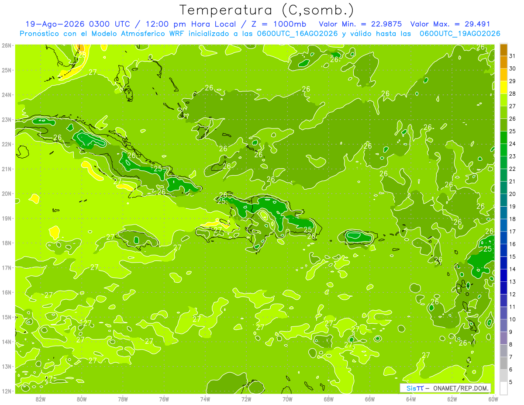Click the "26N" latitude axis label

click(x=6, y=45)
